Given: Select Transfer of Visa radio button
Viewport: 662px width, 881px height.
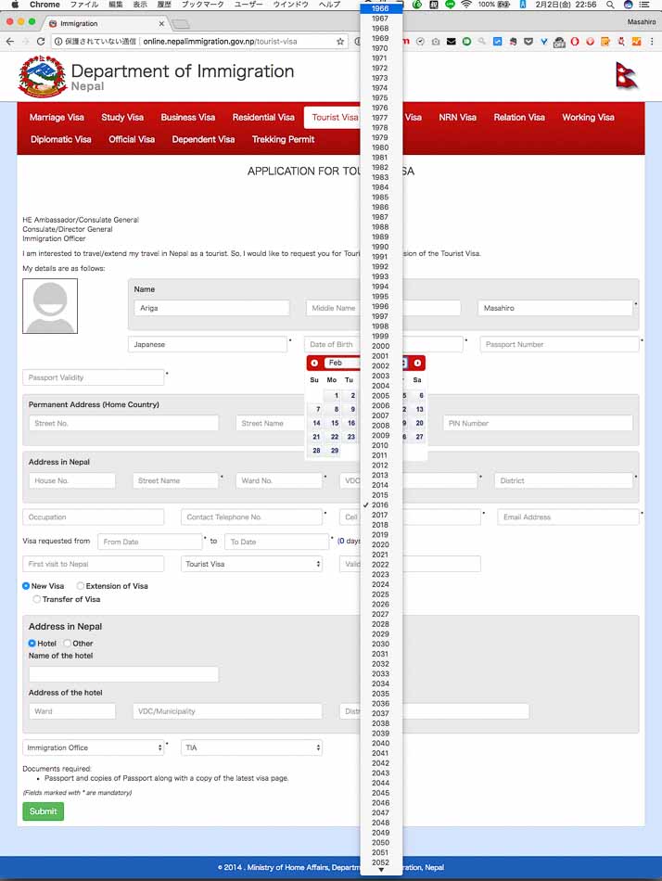Looking at the screenshot, I should coord(37,599).
